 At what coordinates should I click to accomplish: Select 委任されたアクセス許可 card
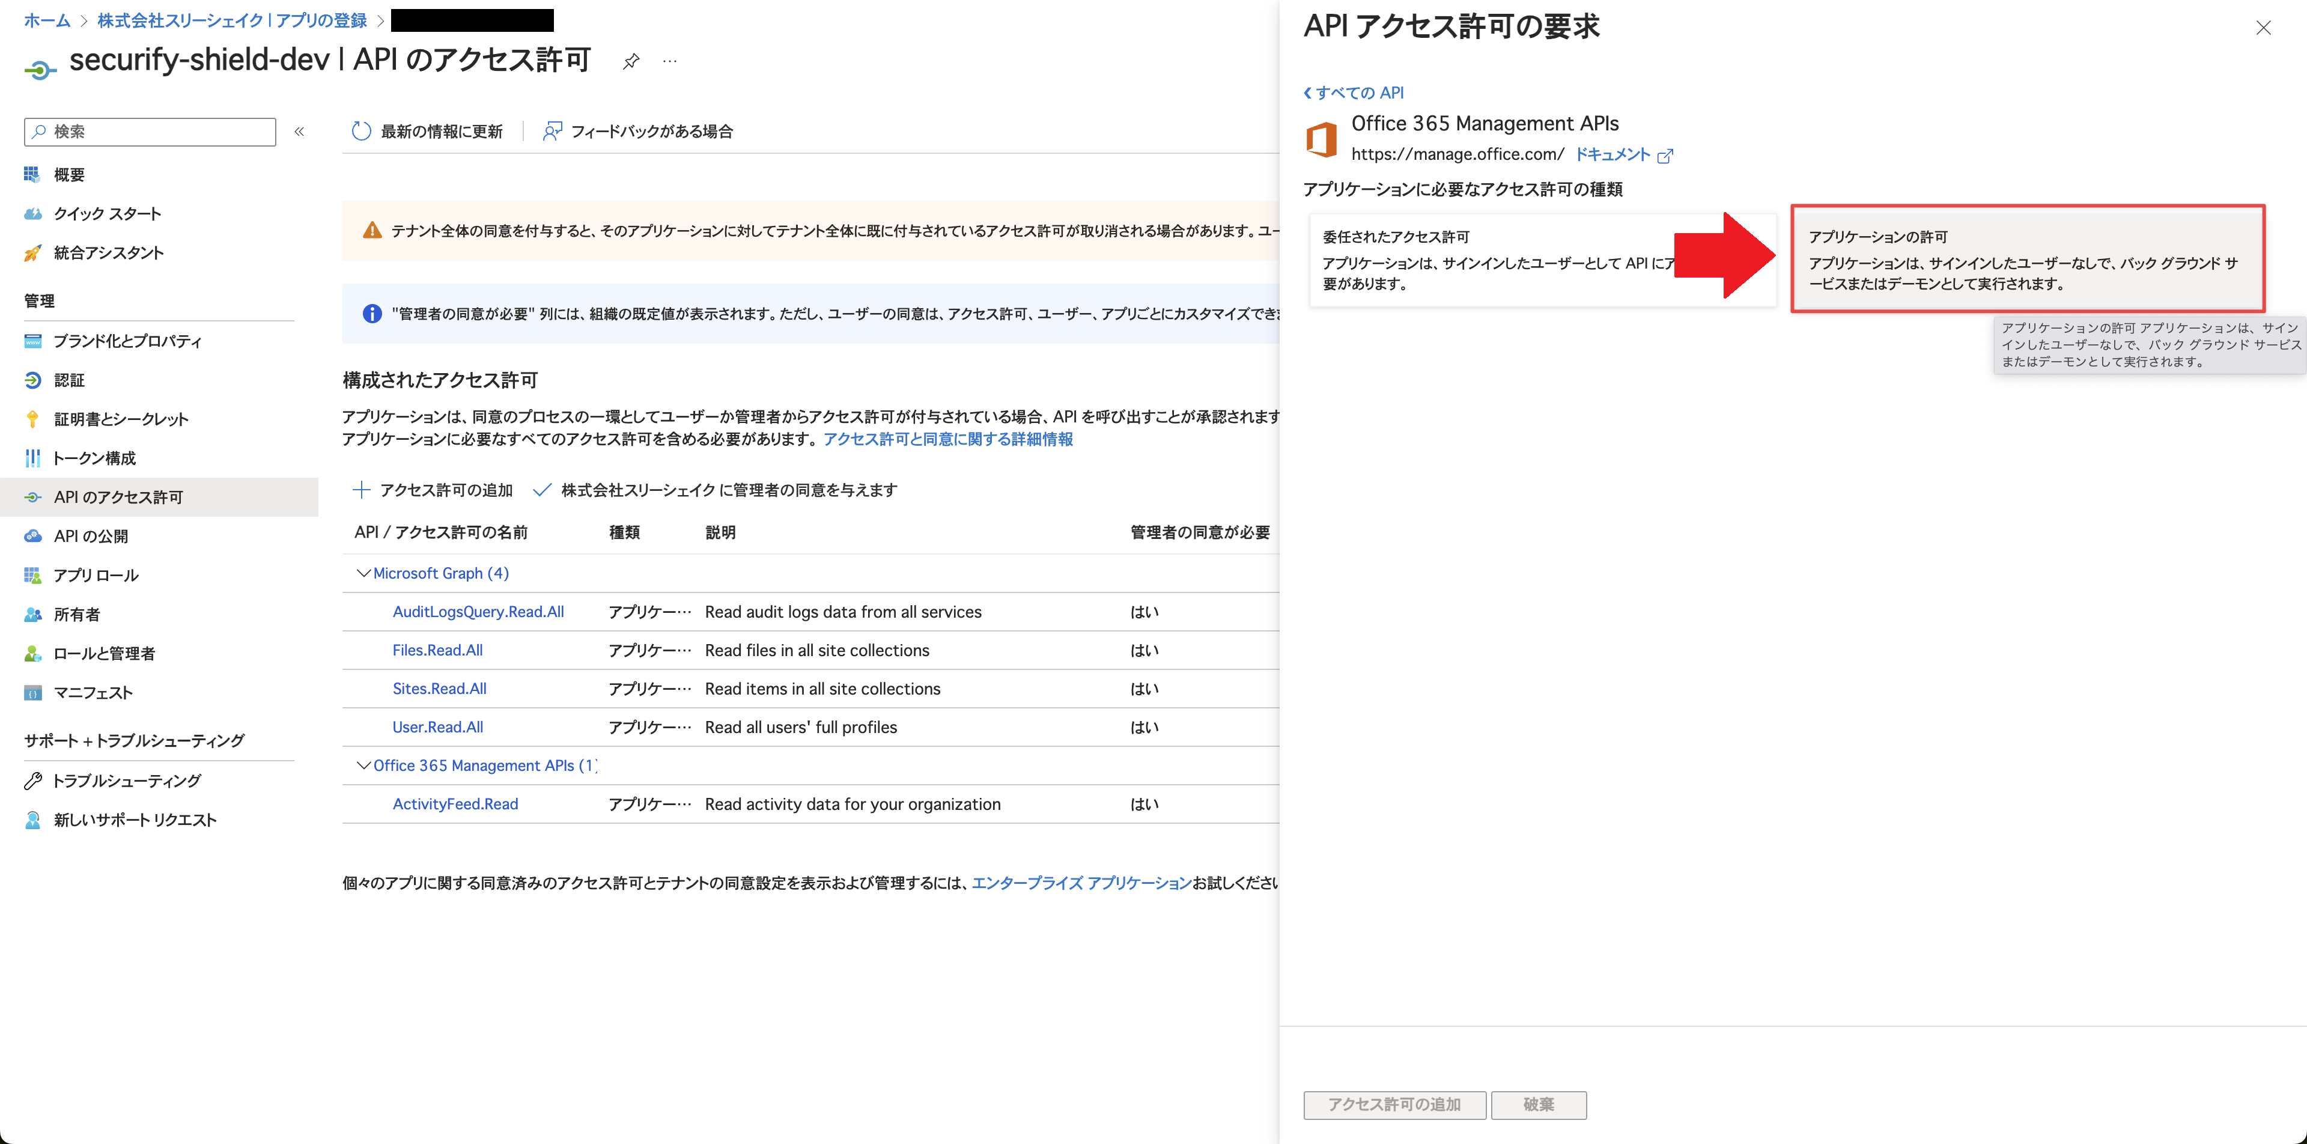[x=1542, y=260]
